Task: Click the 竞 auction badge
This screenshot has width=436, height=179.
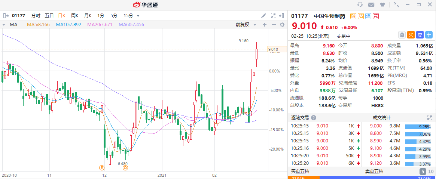Action: [x=376, y=16]
